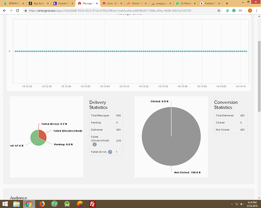Launch Firefox from the taskbar
261x208 pixels.
pyautogui.click(x=42, y=204)
